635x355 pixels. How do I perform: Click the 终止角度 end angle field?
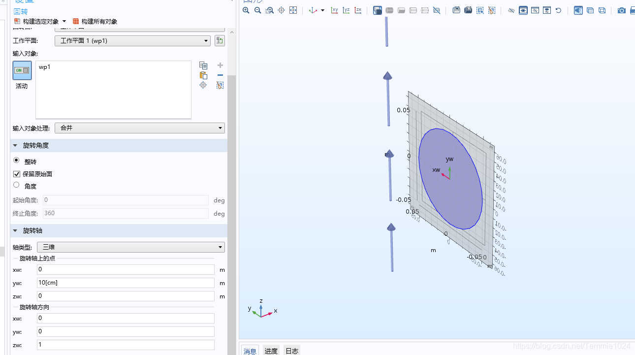[126, 213]
